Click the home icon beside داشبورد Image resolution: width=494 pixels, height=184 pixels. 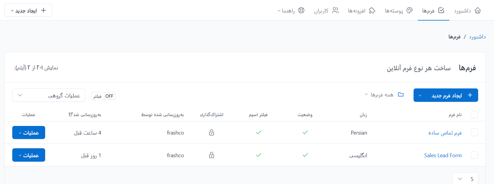point(478,10)
